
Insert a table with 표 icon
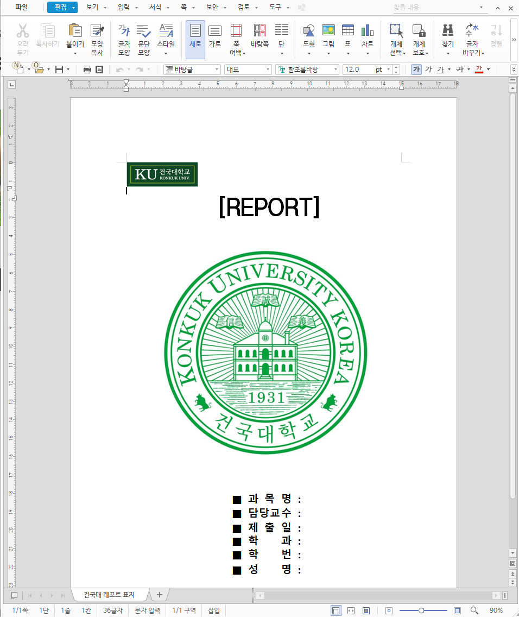point(348,31)
